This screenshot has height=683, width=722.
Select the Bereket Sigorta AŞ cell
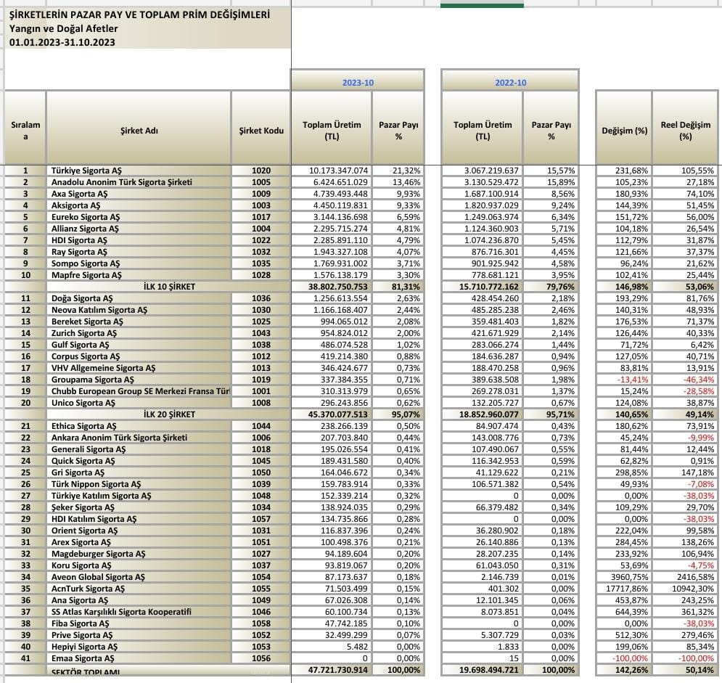point(139,322)
